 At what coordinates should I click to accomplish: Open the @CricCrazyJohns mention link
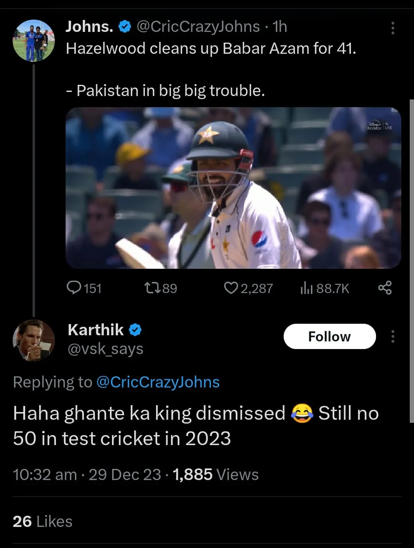158,382
